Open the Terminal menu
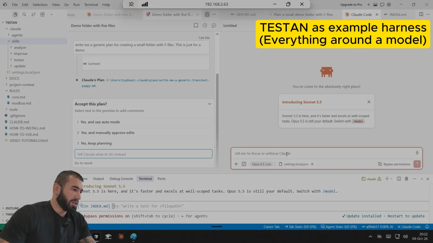Screen dimensions: 433x243 tap(91, 5)
